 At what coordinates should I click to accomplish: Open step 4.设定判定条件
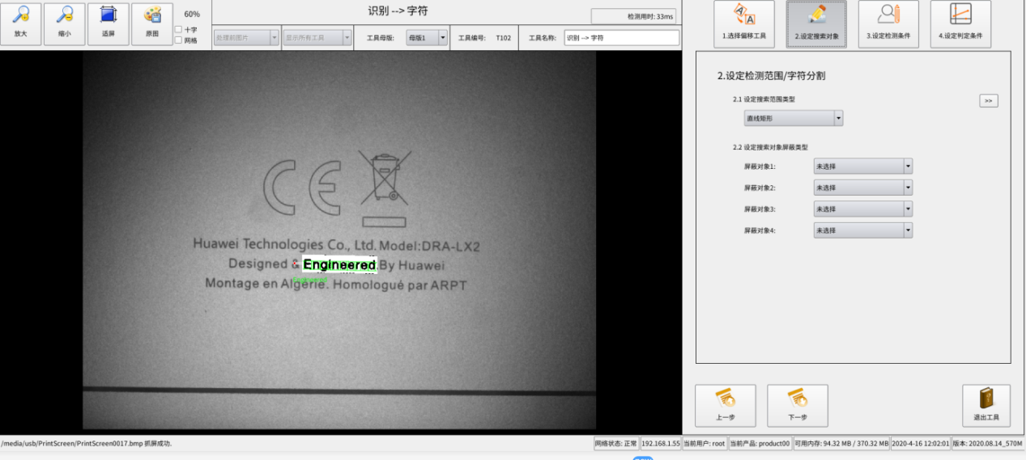(x=960, y=23)
